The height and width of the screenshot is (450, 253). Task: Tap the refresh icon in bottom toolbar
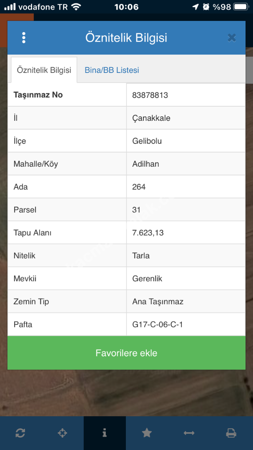click(x=20, y=433)
